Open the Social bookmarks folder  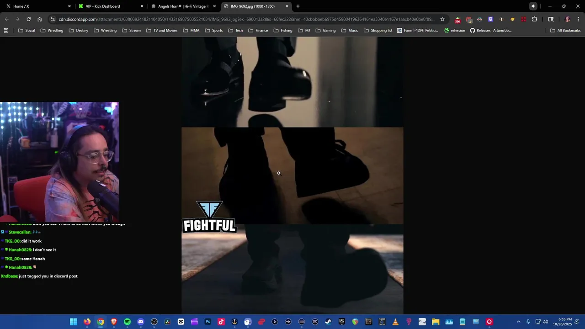(x=27, y=31)
